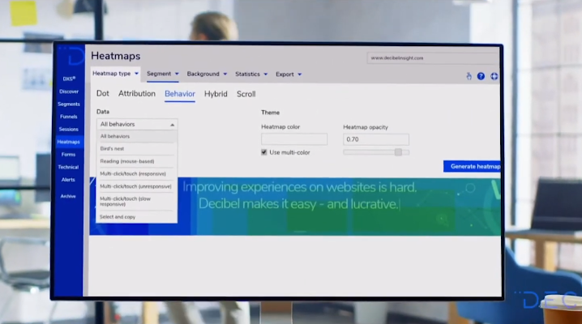The image size is (582, 324).
Task: Switch to the Hybrid tab
Action: [x=216, y=94]
